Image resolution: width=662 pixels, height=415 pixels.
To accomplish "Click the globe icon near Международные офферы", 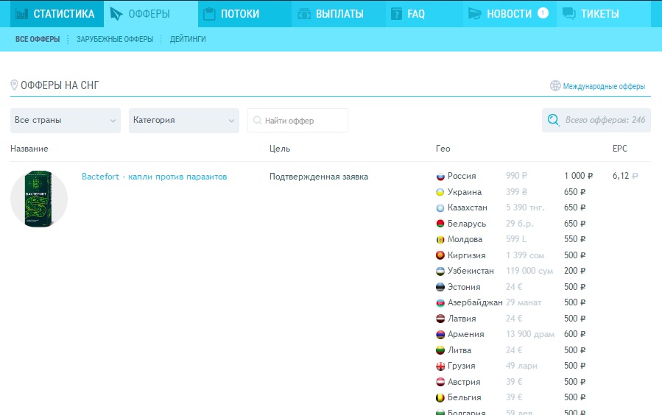I will click(555, 86).
